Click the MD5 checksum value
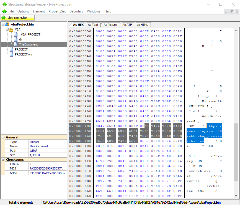 [48, 168]
